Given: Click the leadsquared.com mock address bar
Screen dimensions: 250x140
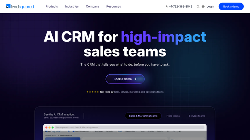Looking at the screenshot, I should click(130, 128).
